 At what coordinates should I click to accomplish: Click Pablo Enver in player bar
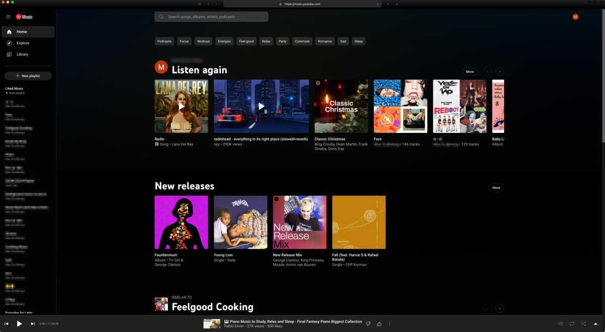tap(234, 326)
